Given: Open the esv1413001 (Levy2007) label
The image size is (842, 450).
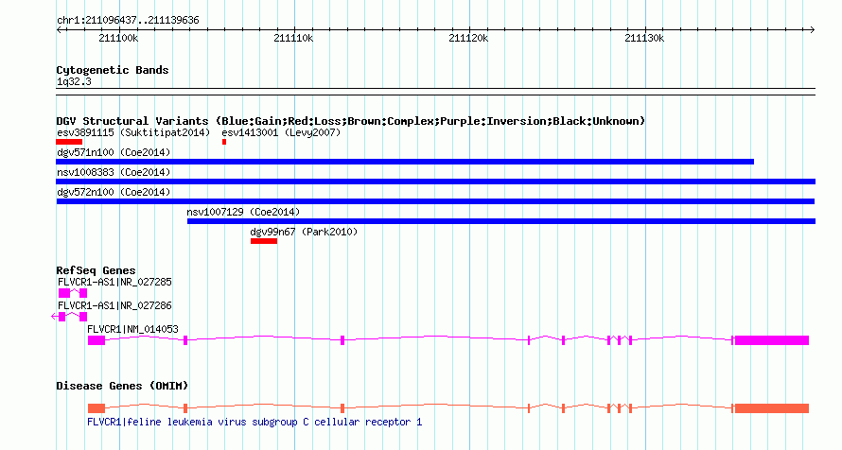Looking at the screenshot, I should (x=281, y=132).
